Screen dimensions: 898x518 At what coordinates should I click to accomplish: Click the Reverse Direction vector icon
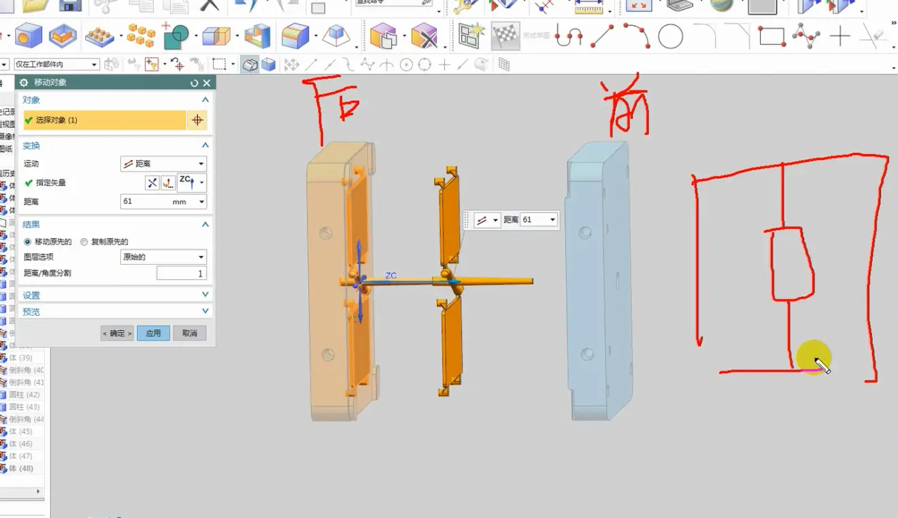coord(152,183)
